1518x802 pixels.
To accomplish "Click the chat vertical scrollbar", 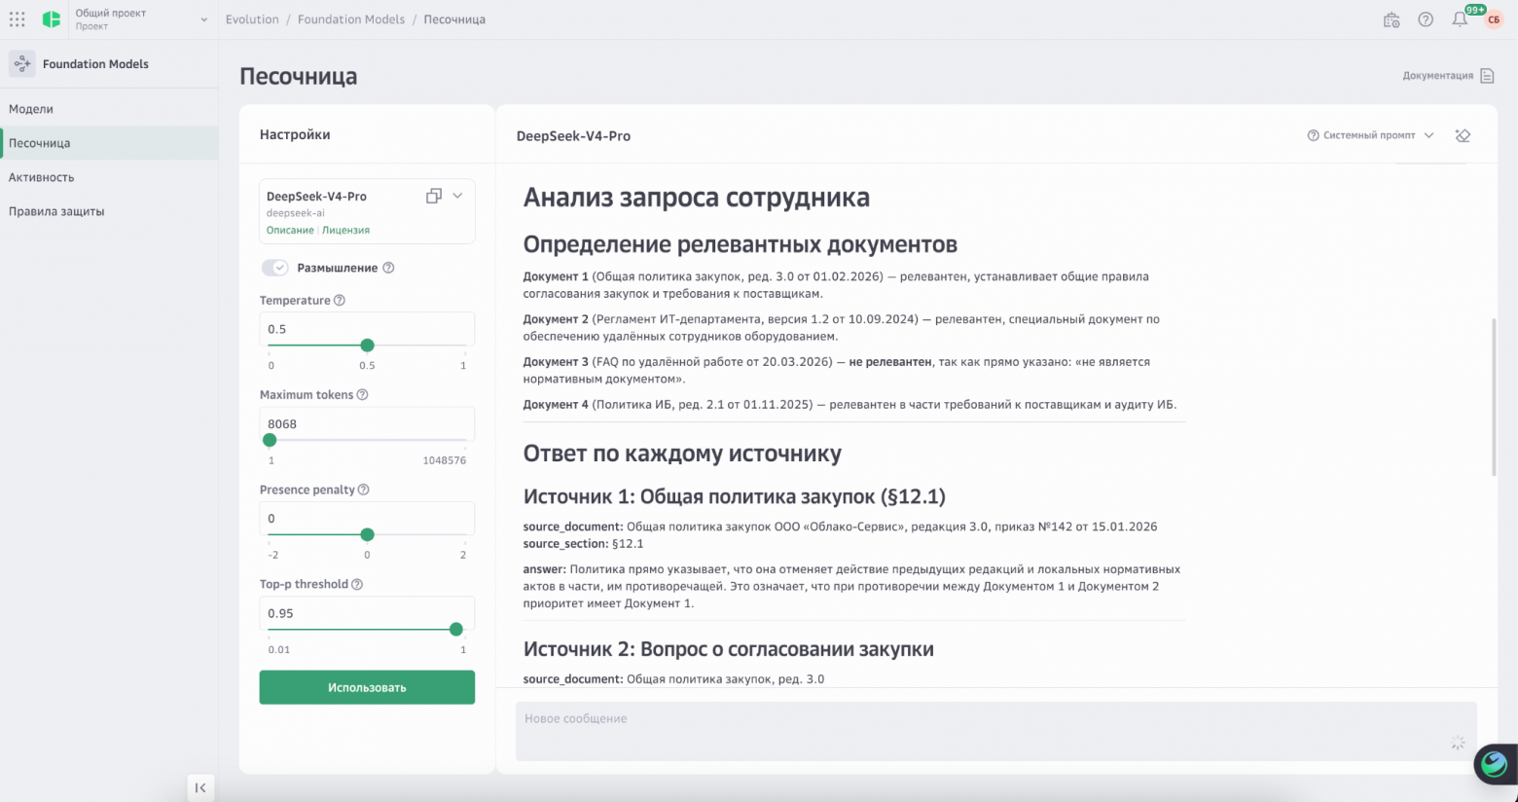I will click(1494, 397).
